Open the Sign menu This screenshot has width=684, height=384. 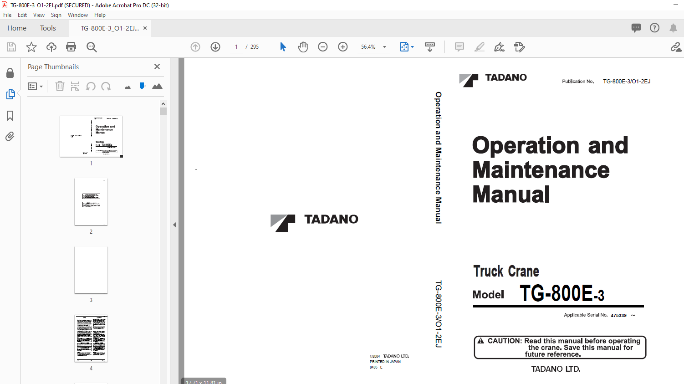click(56, 15)
